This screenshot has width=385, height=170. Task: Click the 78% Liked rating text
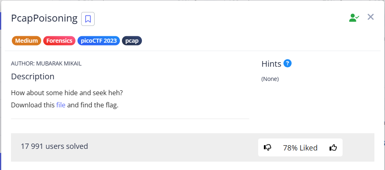point(300,148)
